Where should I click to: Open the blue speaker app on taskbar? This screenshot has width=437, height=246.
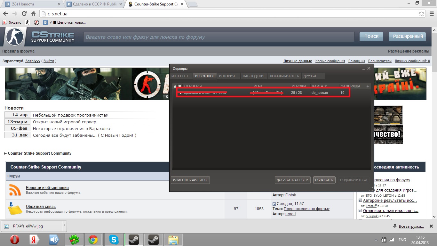[x=54, y=240]
